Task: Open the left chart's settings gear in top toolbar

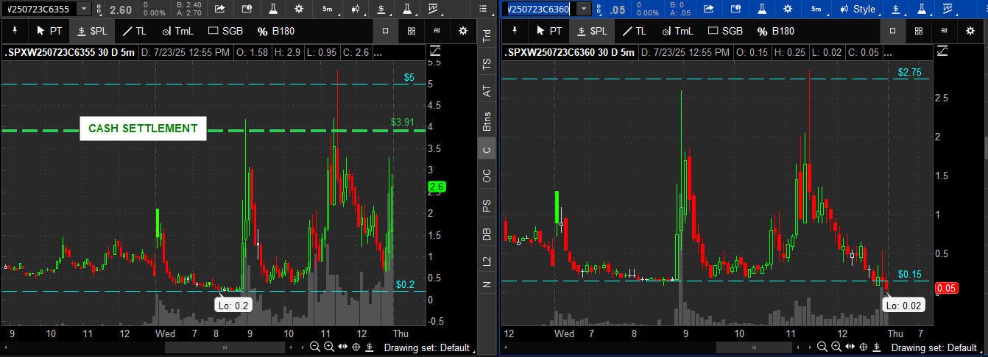Action: (298, 9)
